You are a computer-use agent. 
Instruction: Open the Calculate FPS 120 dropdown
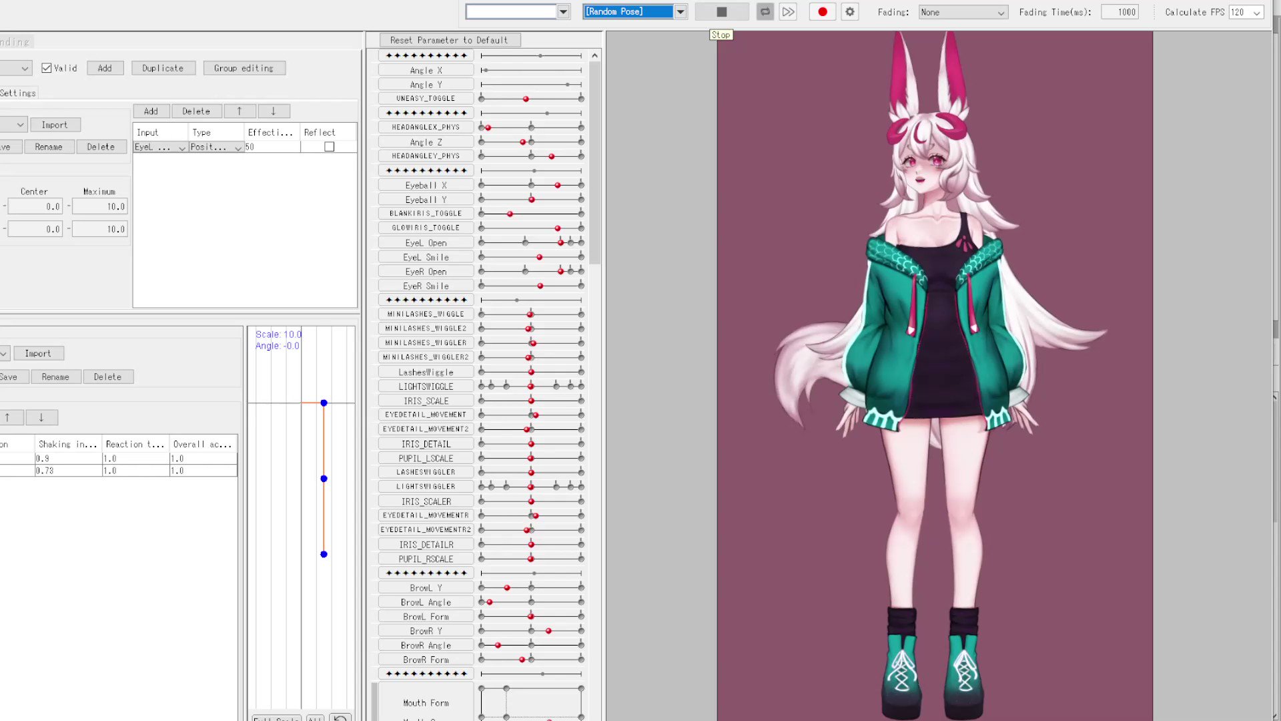[x=1246, y=12]
